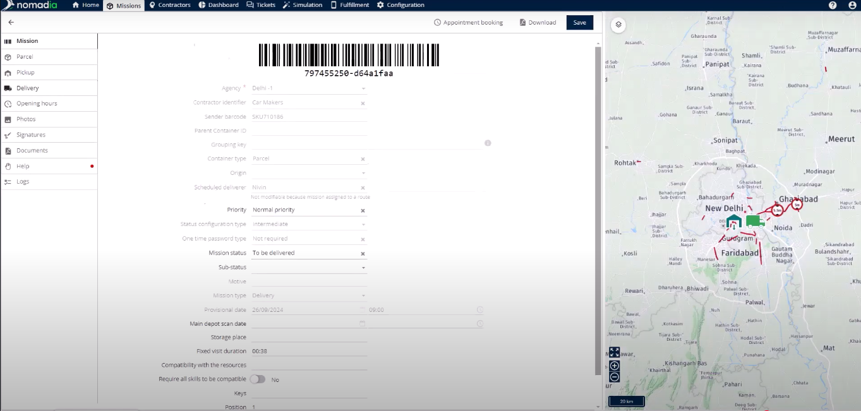Clear the Container type Parcel value
This screenshot has height=411, width=861.
click(363, 159)
